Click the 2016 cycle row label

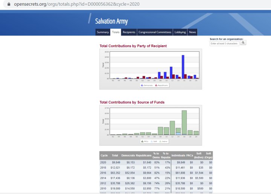tap(103, 173)
